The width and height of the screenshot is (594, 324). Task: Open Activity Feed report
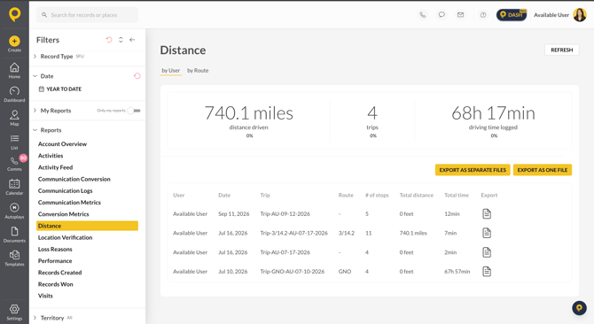[55, 167]
